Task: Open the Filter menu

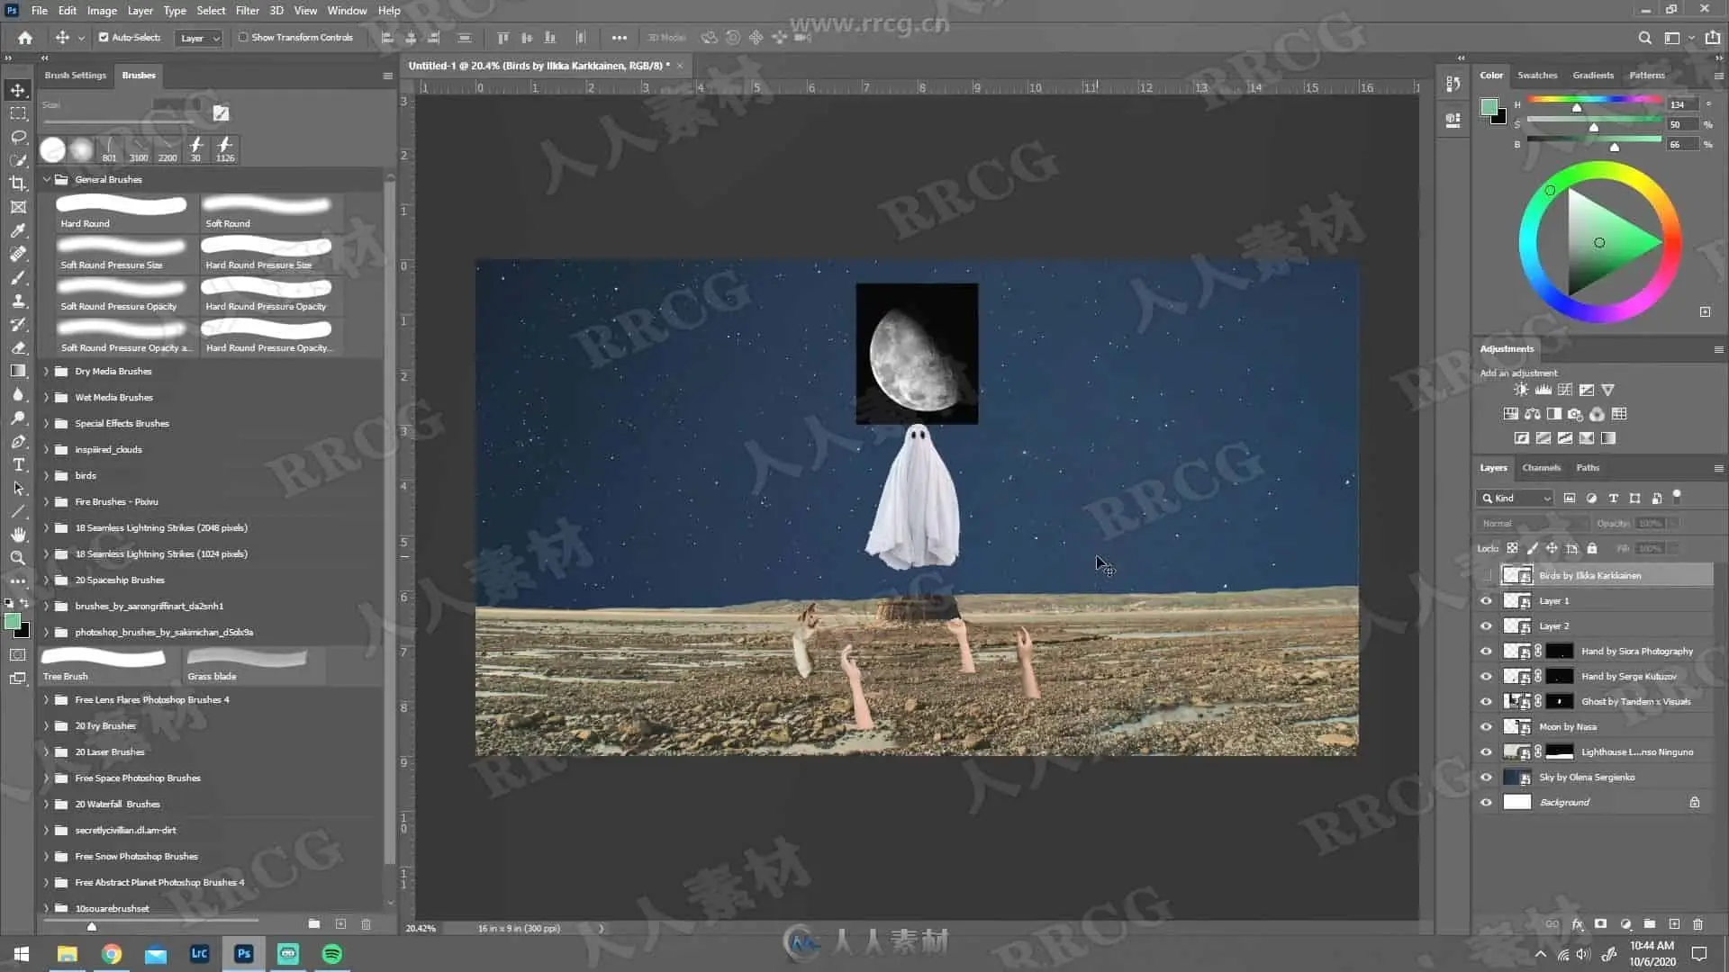Action: pyautogui.click(x=247, y=11)
